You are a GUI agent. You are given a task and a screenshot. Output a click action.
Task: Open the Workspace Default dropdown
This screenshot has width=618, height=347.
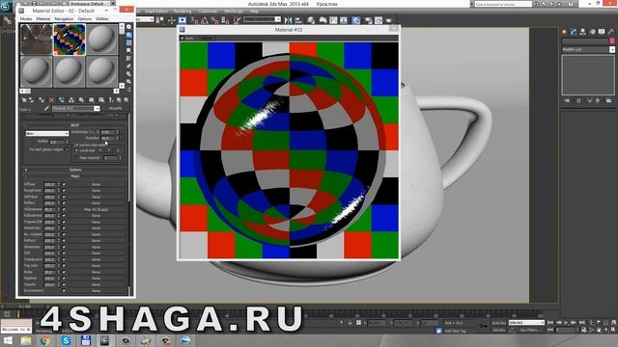tap(90, 3)
